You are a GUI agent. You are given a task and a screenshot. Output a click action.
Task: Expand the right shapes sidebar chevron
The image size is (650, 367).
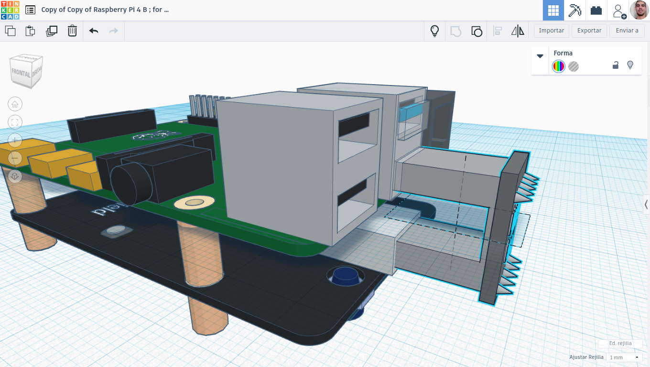click(646, 205)
